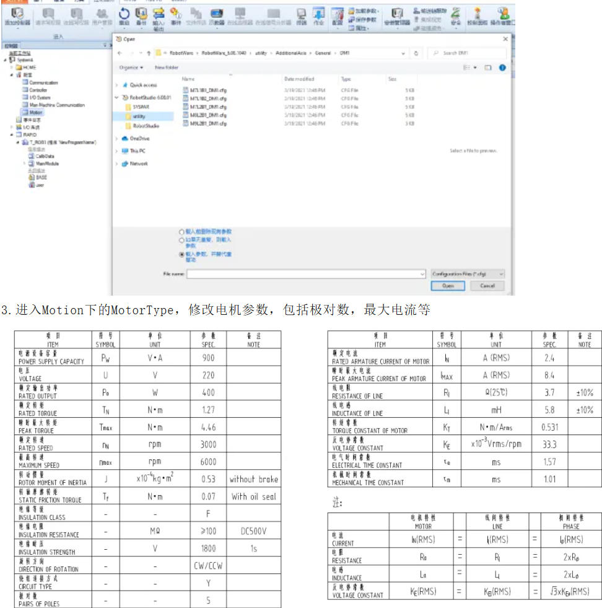Click the refresh icon beside address bar
The height and width of the screenshot is (608, 602).
(416, 53)
